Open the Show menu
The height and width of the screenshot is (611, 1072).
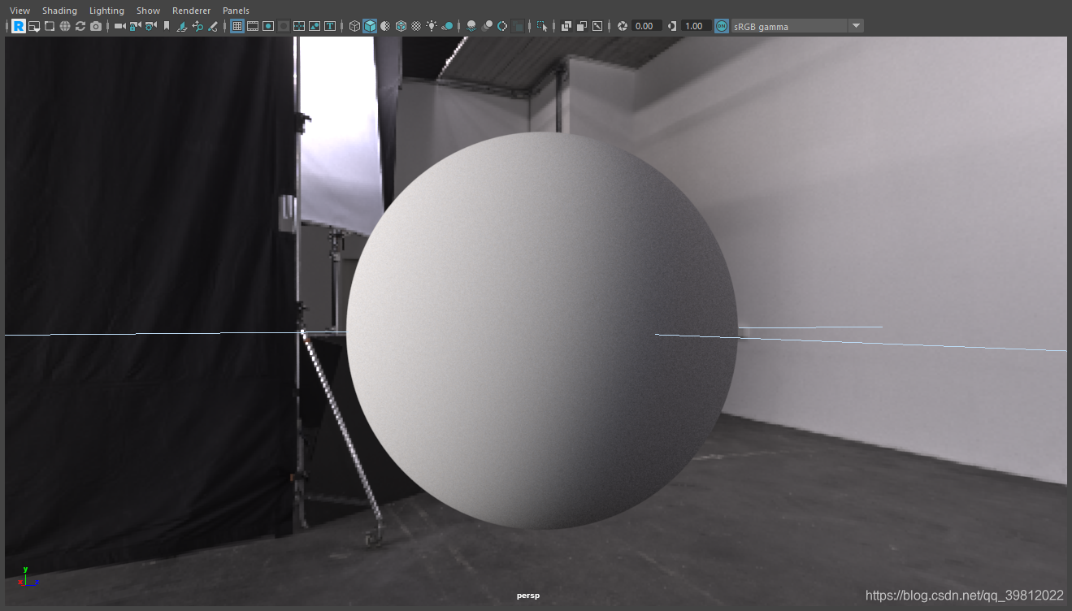(148, 11)
